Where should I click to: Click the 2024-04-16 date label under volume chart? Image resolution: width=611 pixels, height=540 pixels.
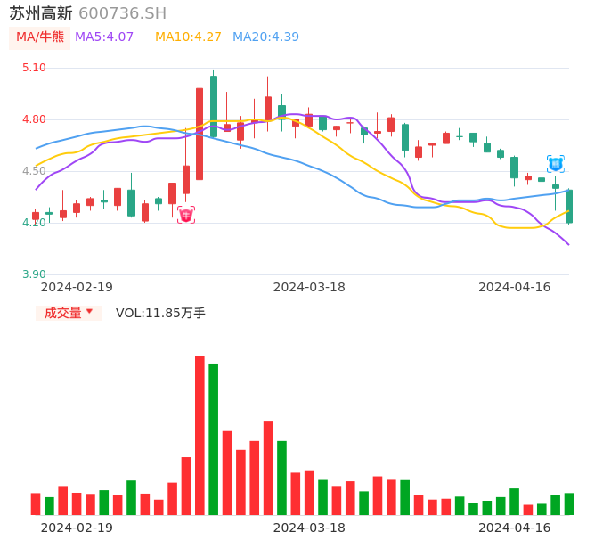pyautogui.click(x=515, y=528)
